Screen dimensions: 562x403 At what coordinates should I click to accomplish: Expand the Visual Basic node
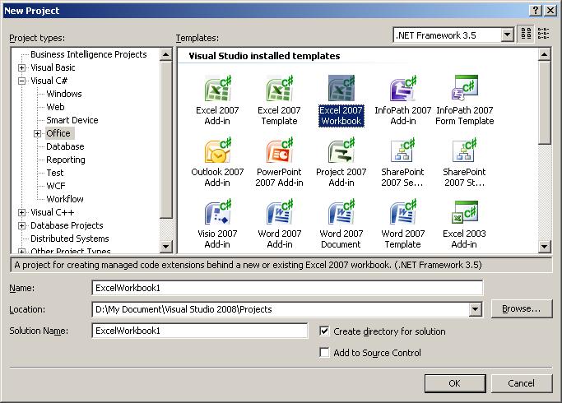point(22,67)
